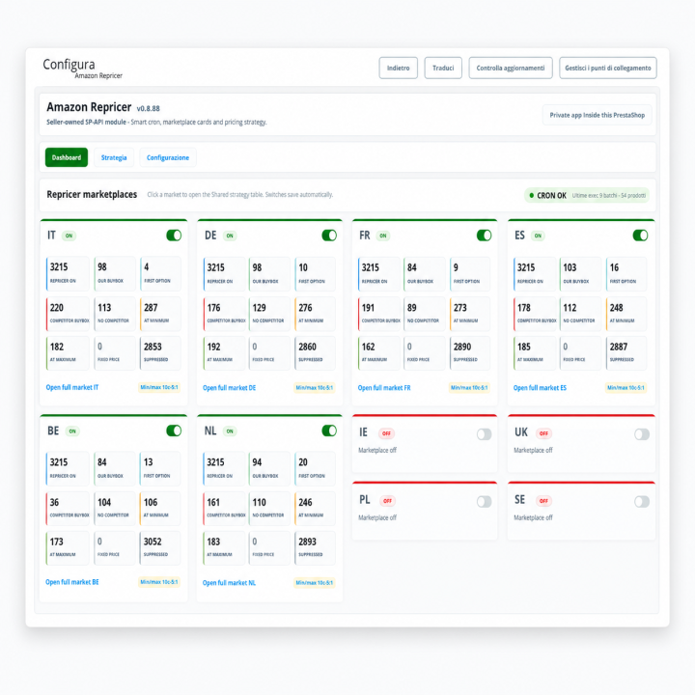
Task: Click DE tile '10' first option
Action: (x=315, y=274)
